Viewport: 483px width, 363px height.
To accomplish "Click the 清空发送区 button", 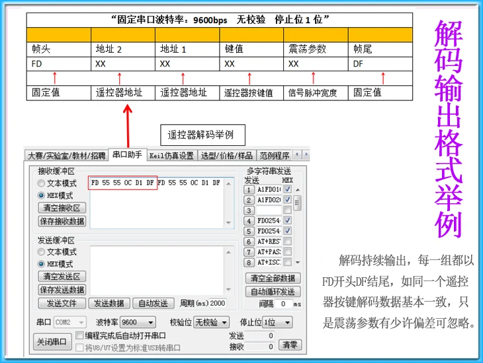I will [62, 277].
